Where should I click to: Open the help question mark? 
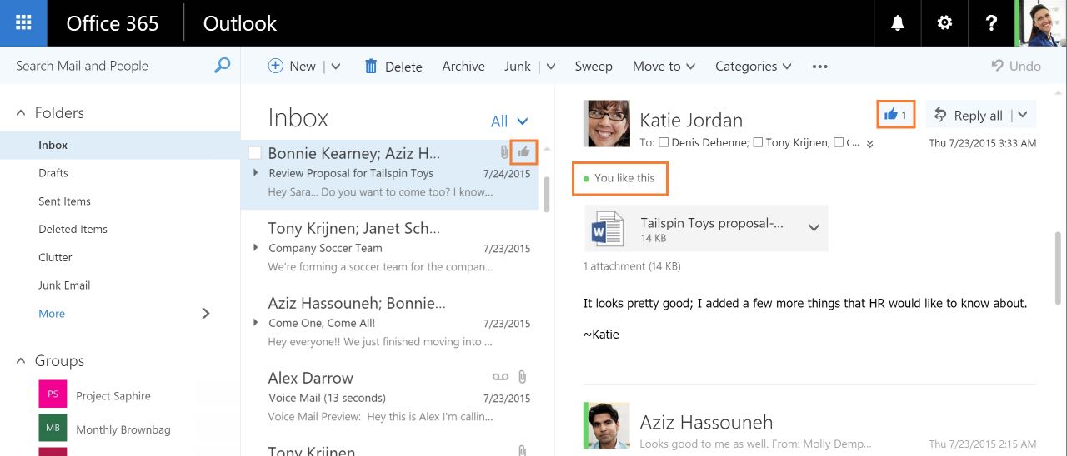(x=991, y=23)
